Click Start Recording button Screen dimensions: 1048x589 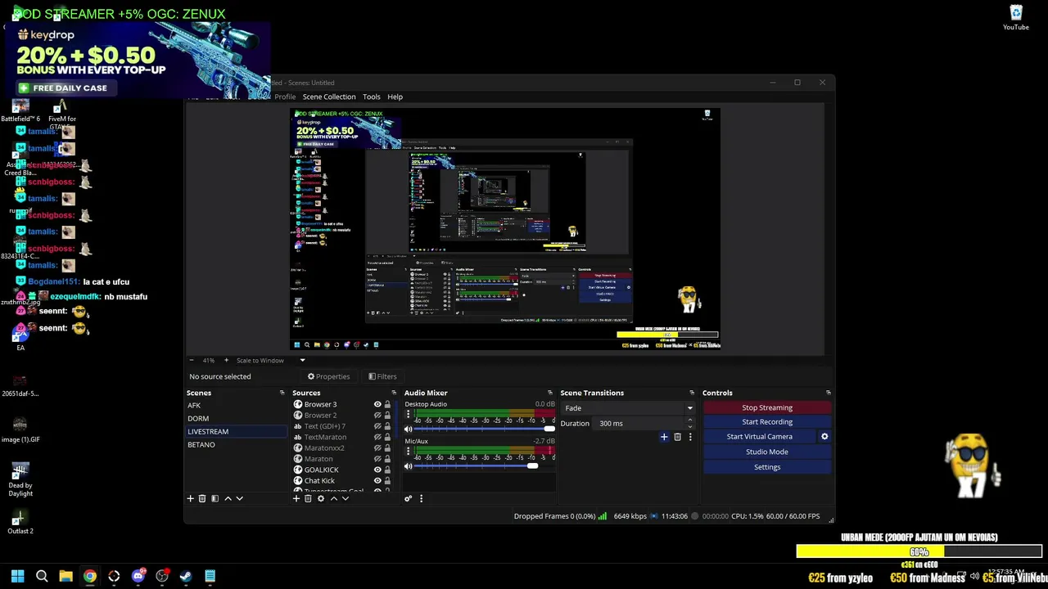(767, 422)
